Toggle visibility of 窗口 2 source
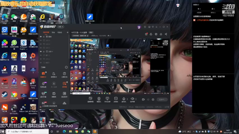 coord(41,55)
